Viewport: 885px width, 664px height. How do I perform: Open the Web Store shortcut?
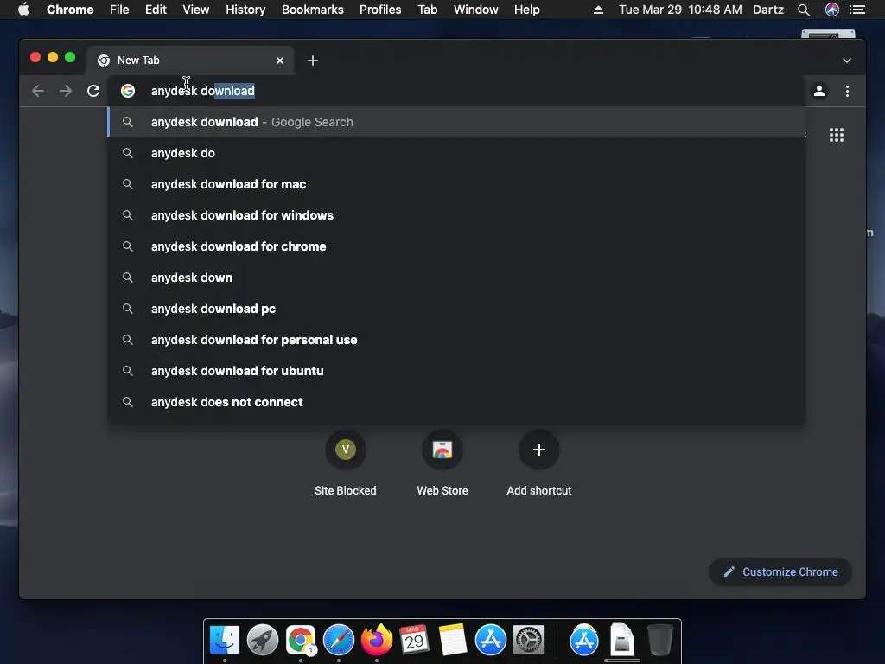tap(442, 463)
